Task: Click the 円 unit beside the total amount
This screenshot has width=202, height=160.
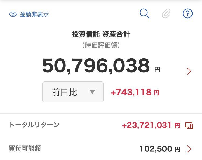Action: [x=157, y=70]
